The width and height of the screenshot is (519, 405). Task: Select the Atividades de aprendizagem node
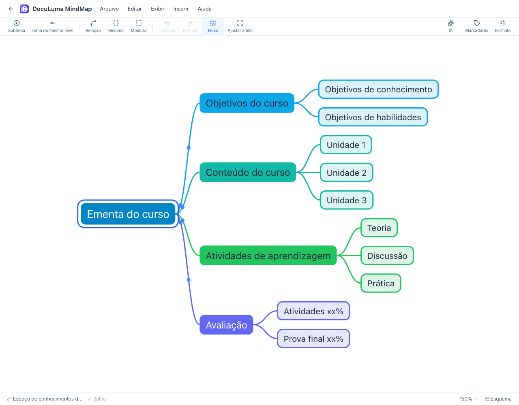coord(268,256)
